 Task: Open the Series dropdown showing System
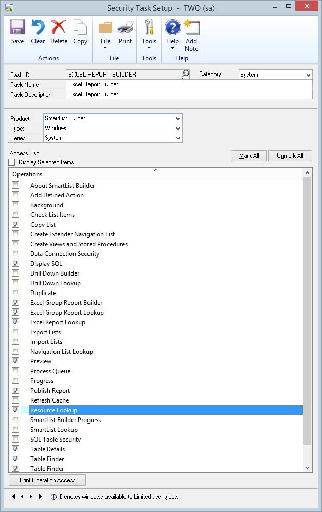178,138
